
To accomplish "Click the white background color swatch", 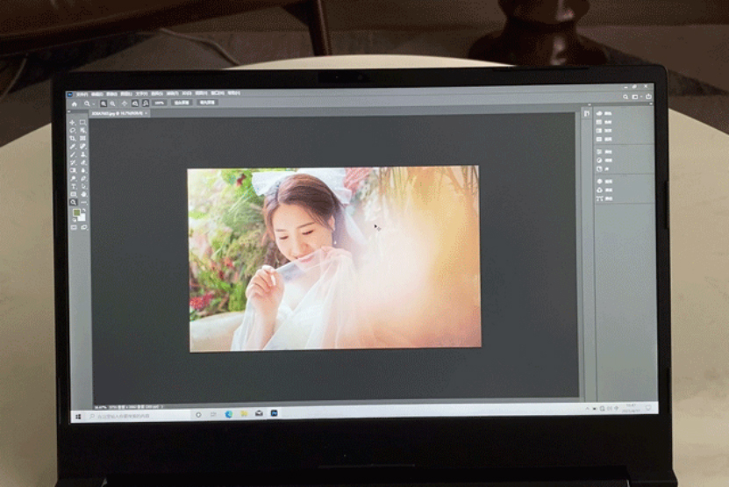I will pos(82,218).
